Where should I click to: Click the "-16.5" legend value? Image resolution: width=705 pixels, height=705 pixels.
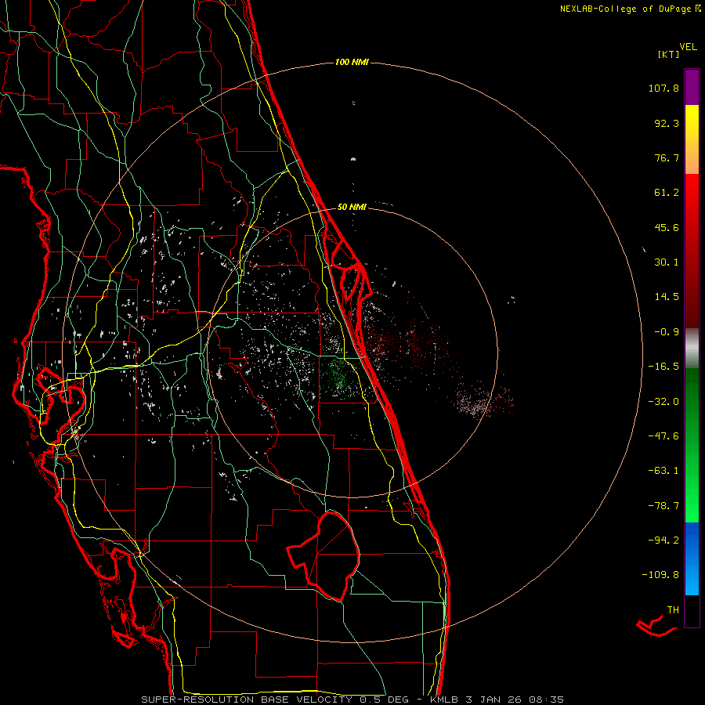click(663, 367)
